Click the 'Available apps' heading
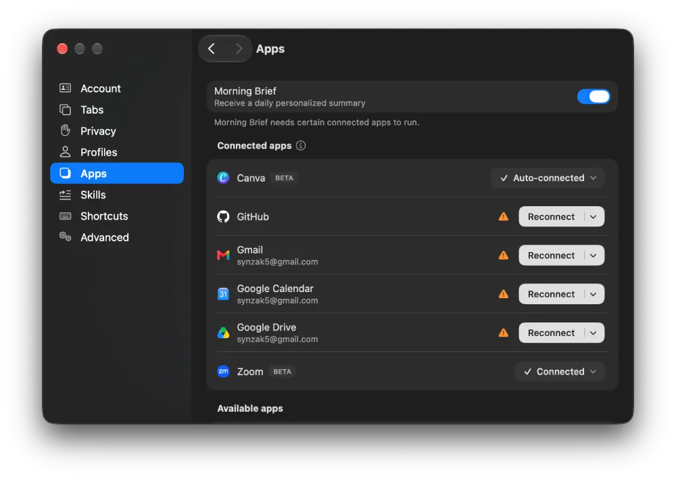 point(250,408)
